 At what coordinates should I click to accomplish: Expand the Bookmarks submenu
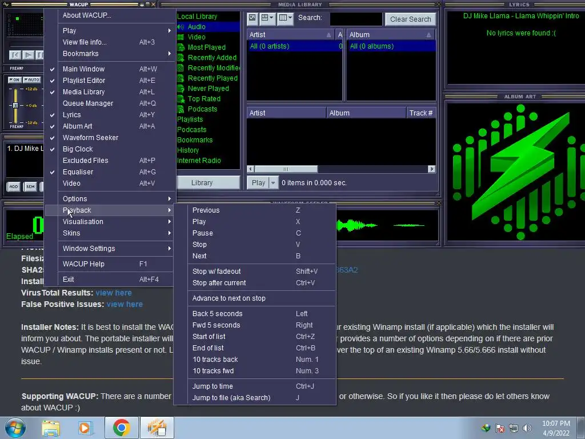click(110, 54)
